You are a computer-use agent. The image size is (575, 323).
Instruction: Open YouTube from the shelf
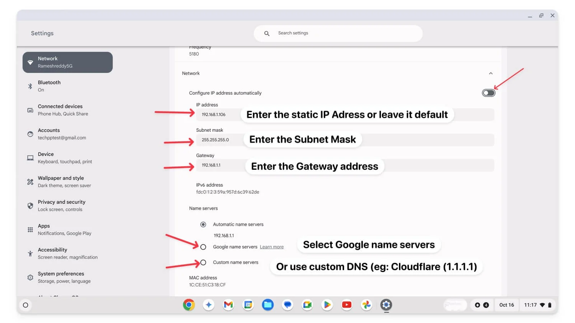347,305
